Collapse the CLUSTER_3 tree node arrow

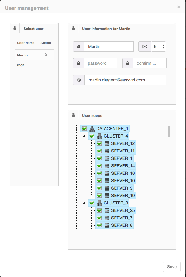pyautogui.click(x=84, y=203)
